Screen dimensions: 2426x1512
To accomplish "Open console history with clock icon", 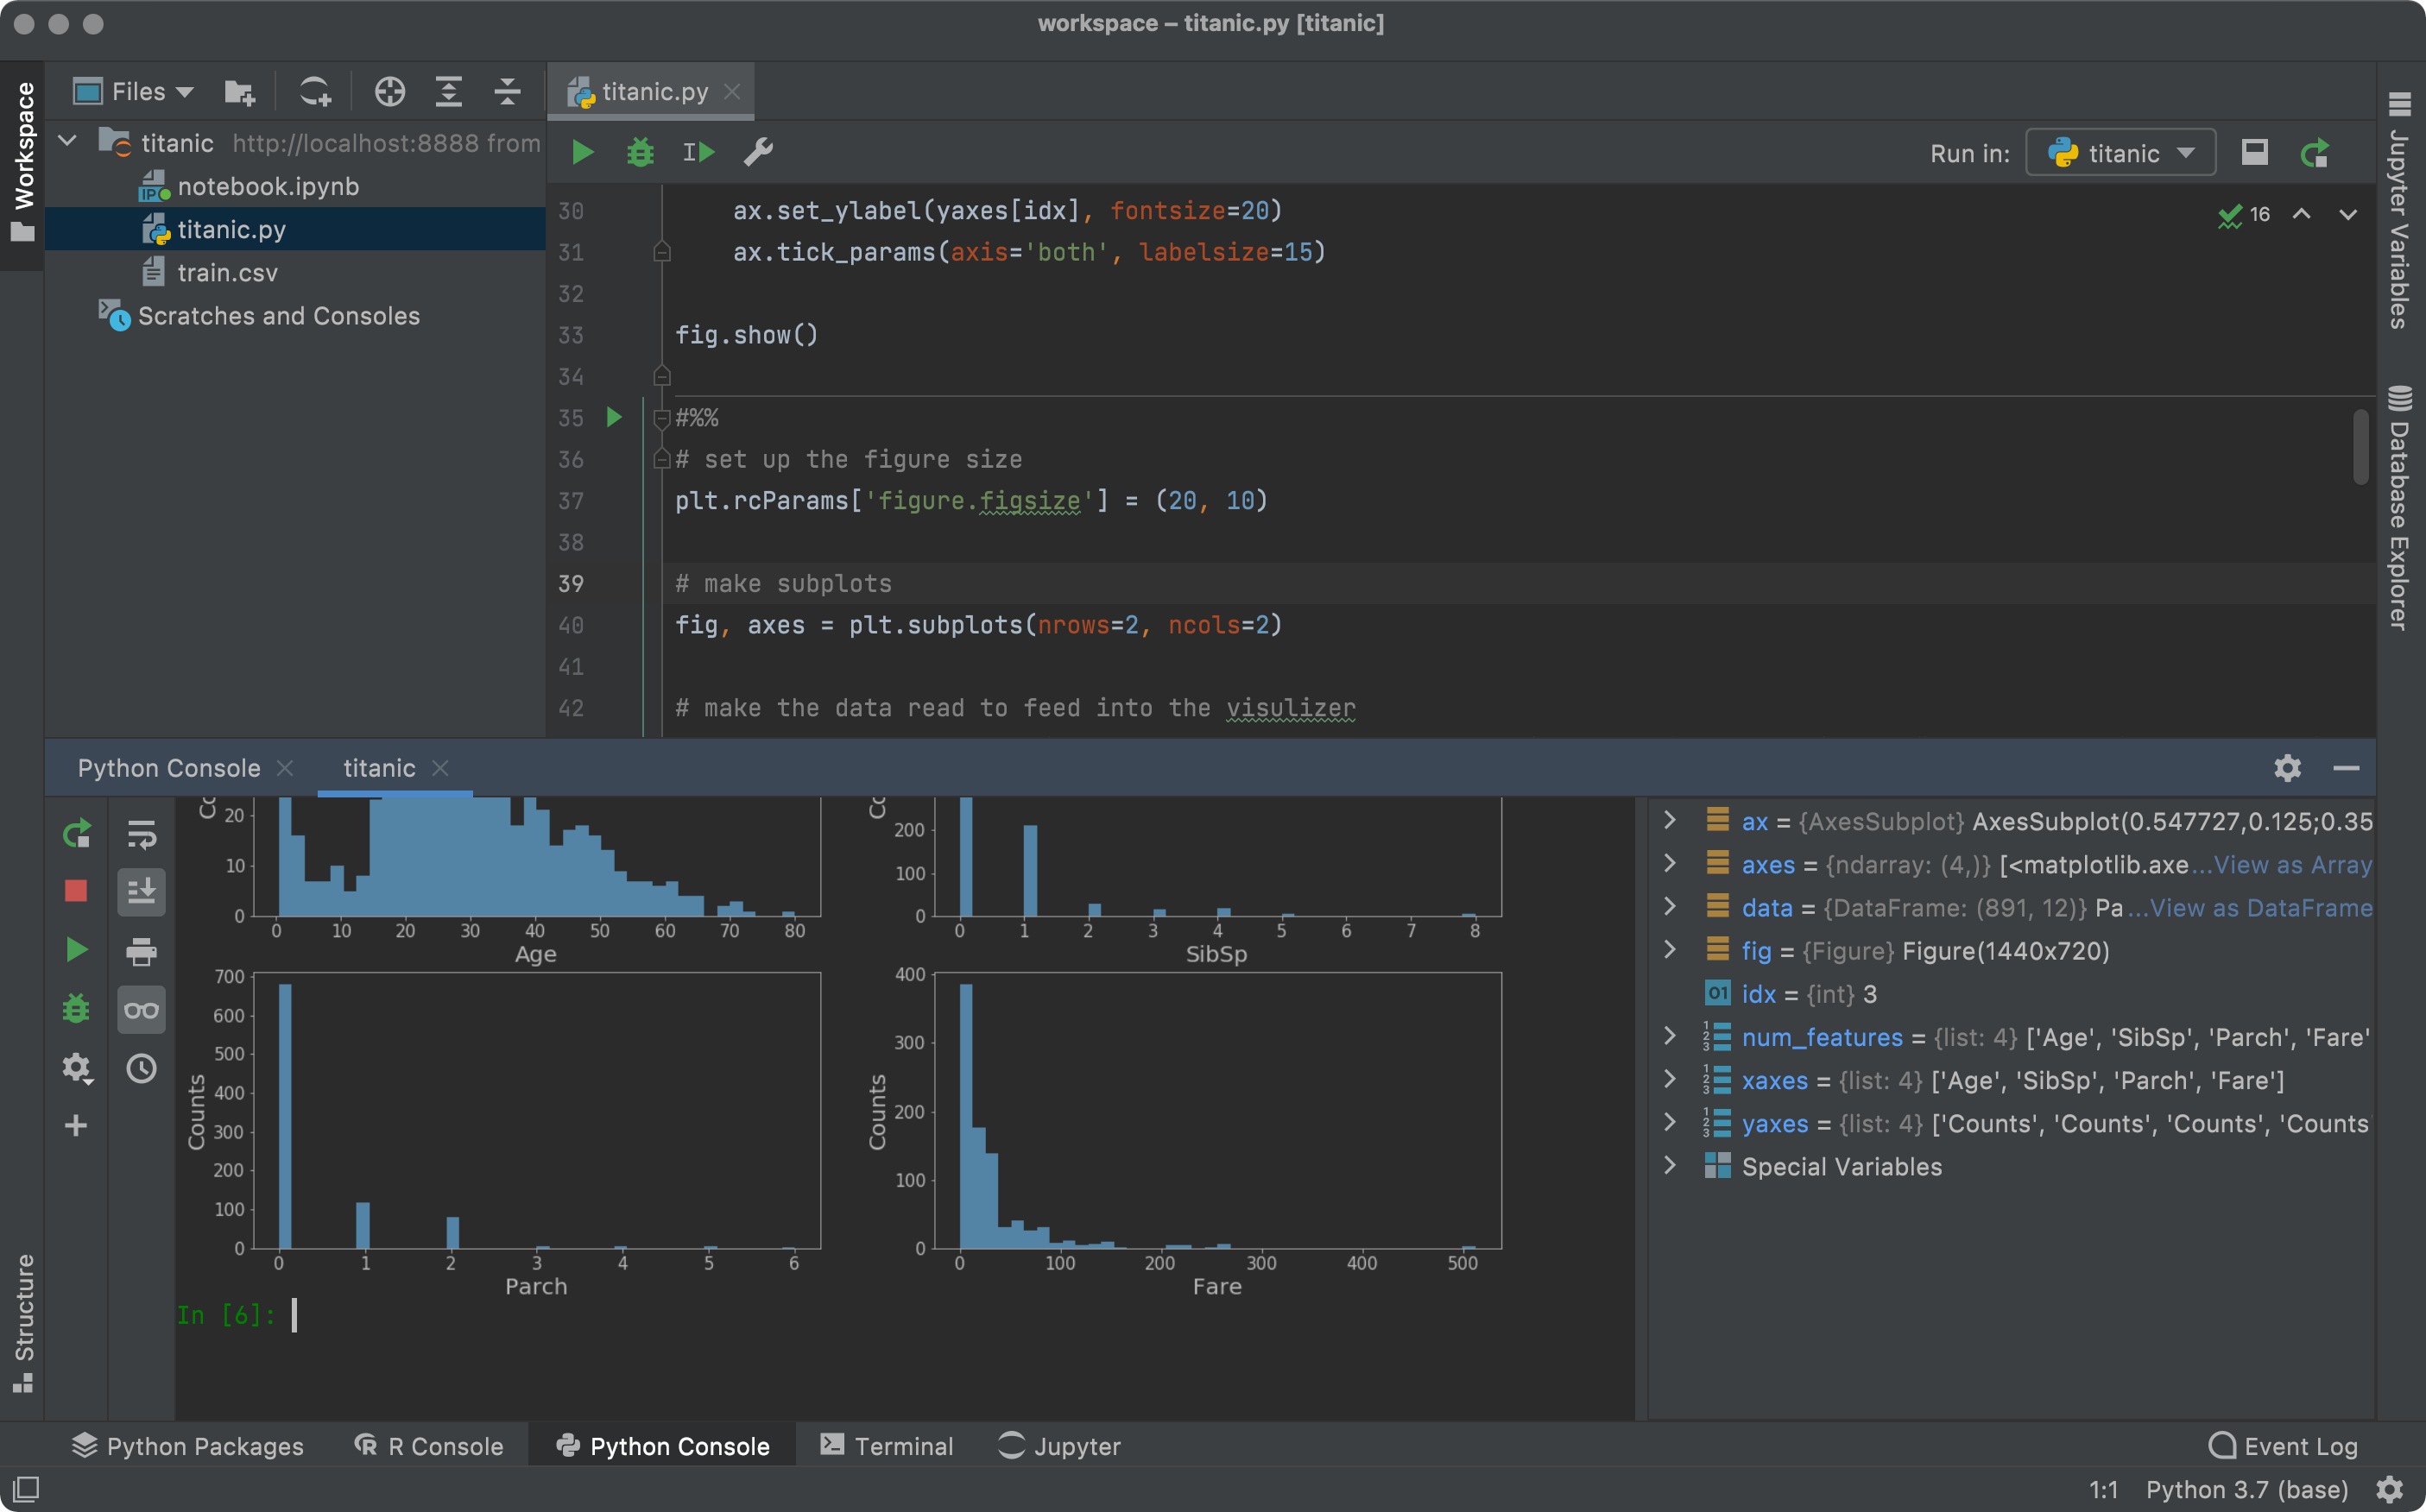I will tap(141, 1068).
